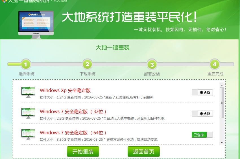
Task: Click the system list scrollbar thumb
Action: [222, 103]
